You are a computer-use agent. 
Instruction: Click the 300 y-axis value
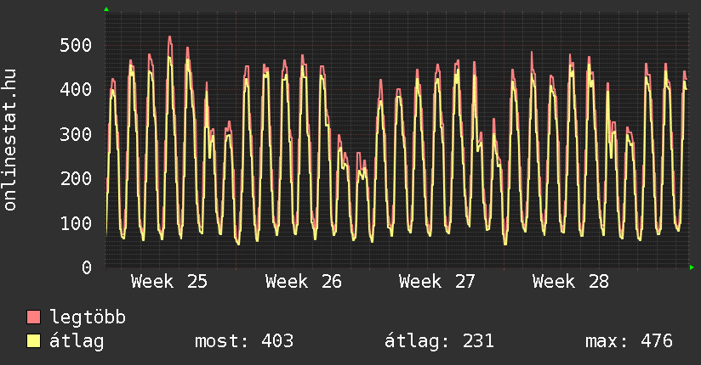(76, 134)
